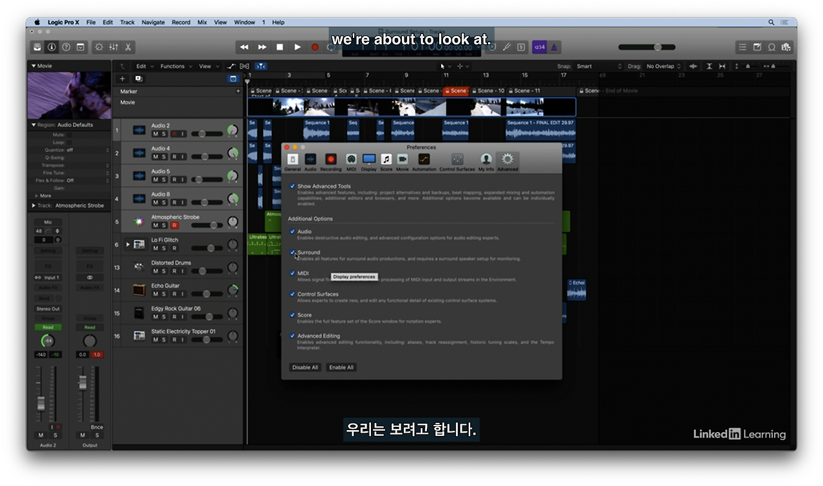Open the Drag No Overlap dropdown
This screenshot has width=823, height=486.
pos(663,66)
